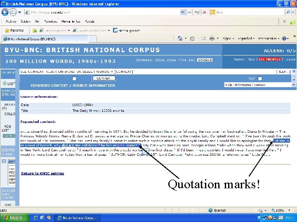This screenshot has height=222, width=297.
Task: Close the toolbar with grey X
Action: 284,21
